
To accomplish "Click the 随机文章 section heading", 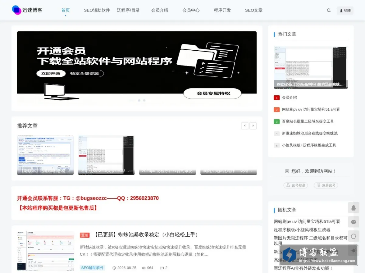I will click(287, 210).
